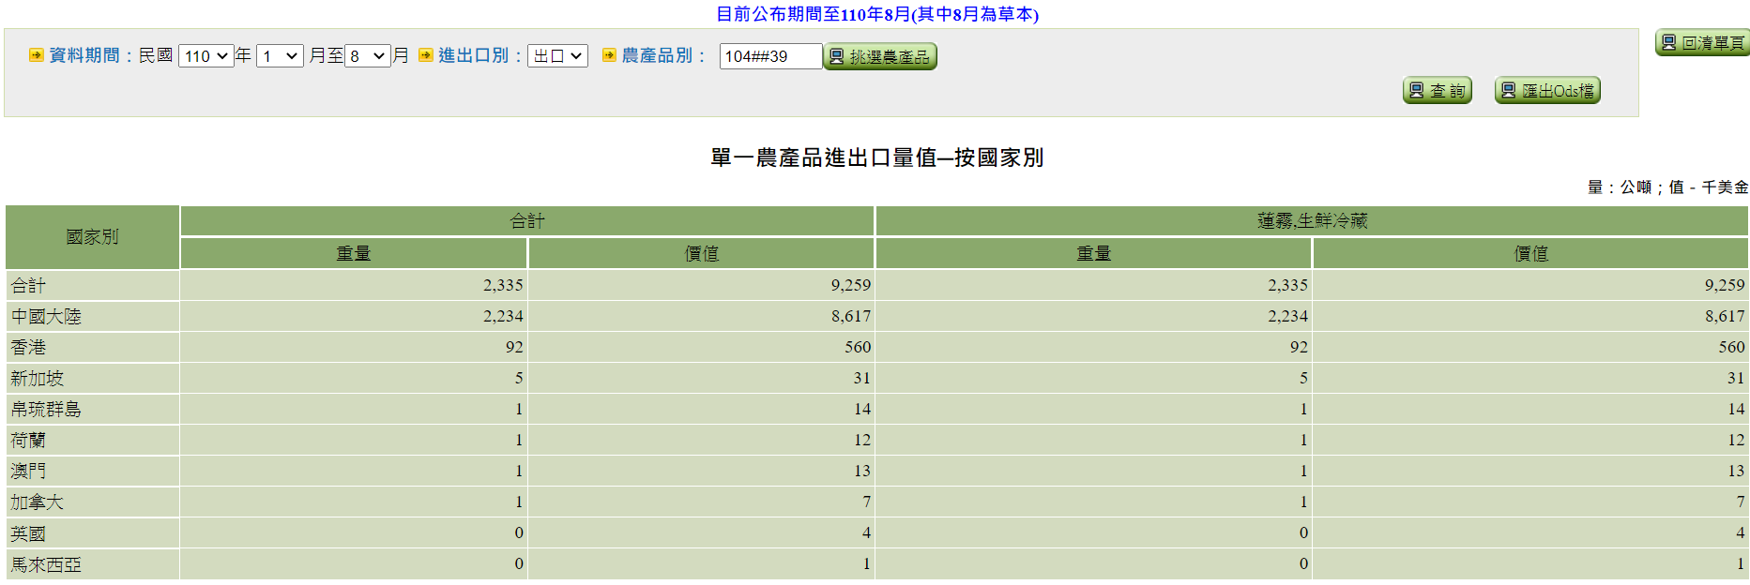Expand the start month dropdown
Screen dimensions: 1750x585
tap(280, 56)
